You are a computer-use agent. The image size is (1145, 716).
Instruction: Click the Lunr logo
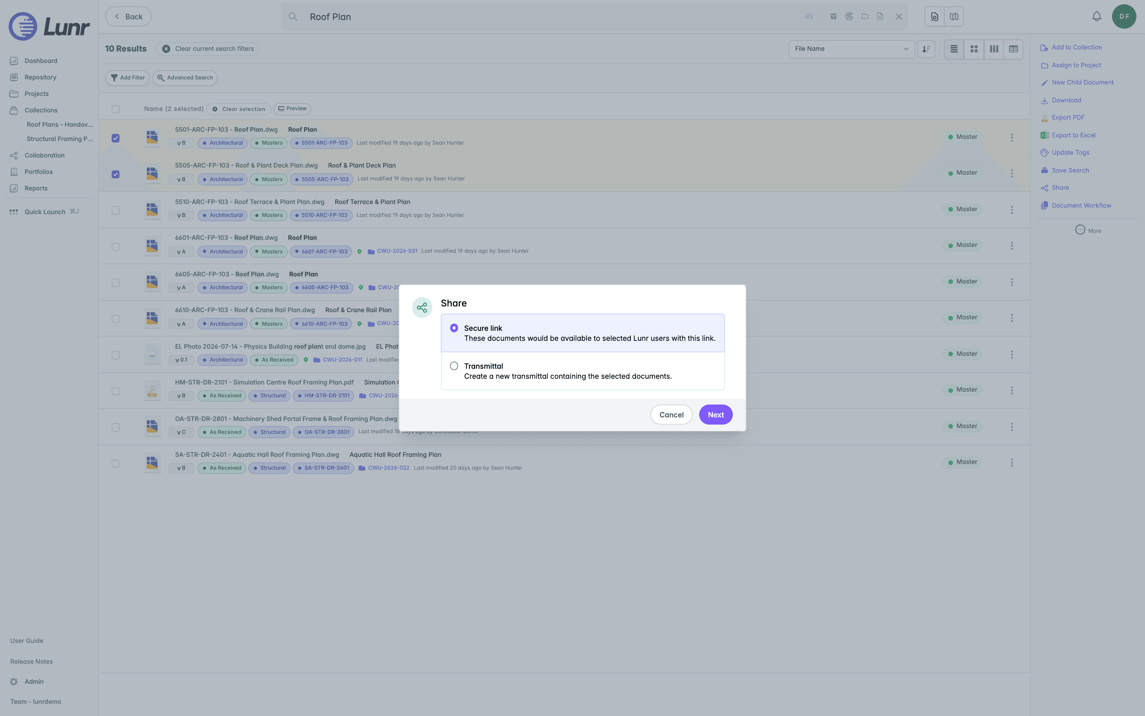(49, 26)
